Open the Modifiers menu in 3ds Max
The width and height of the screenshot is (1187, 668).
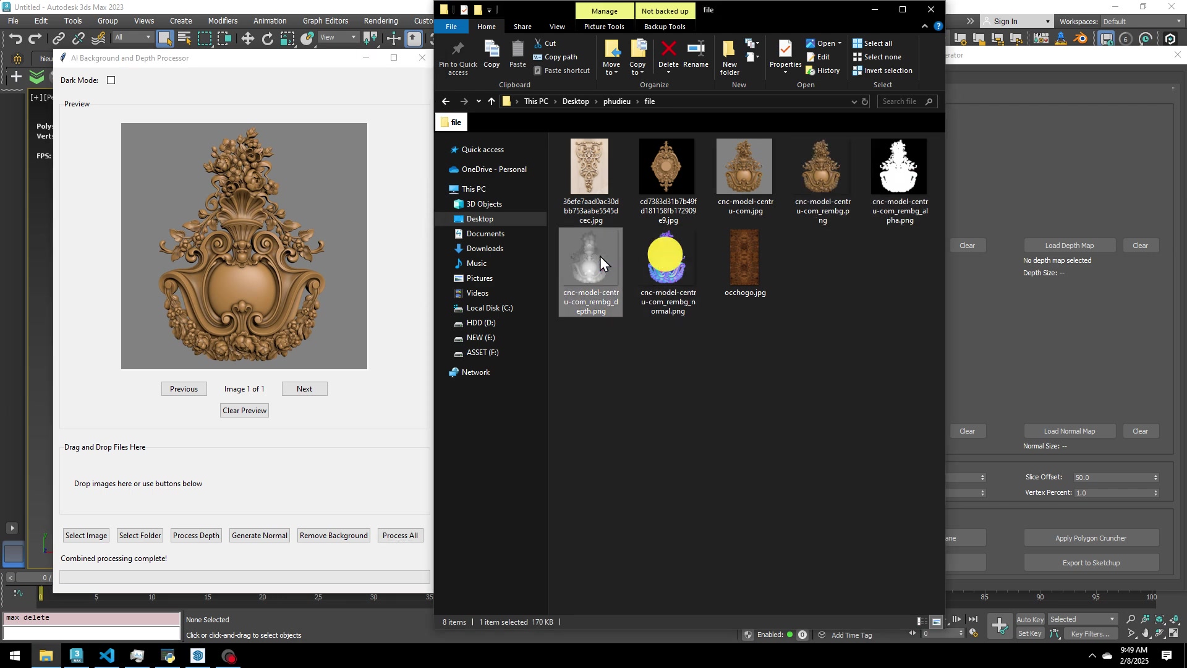click(x=223, y=20)
